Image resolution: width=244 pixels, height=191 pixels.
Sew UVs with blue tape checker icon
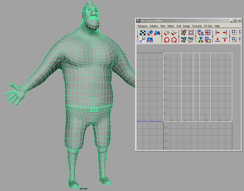pos(184,40)
